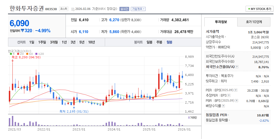The width and height of the screenshot is (279, 139).
Task: Select the 1년 line chart period
Action: pyautogui.click(x=64, y=42)
